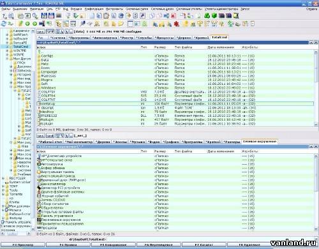Click F8 Удаление button
Image resolution: width=319 pixels, height=249 pixels.
[x=249, y=245]
